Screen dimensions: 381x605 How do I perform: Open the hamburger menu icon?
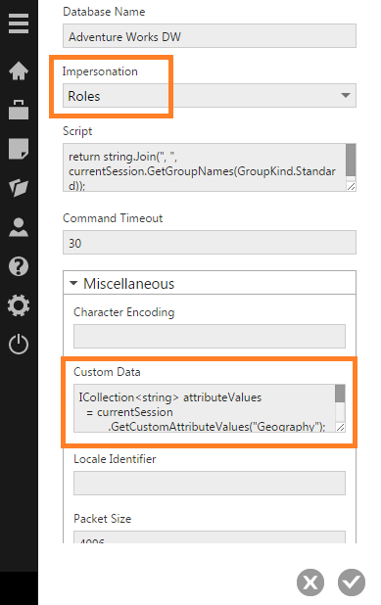pyautogui.click(x=19, y=23)
